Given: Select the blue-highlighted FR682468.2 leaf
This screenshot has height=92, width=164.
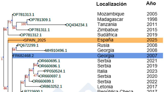Looking at the screenshot, I should coord(23,56).
